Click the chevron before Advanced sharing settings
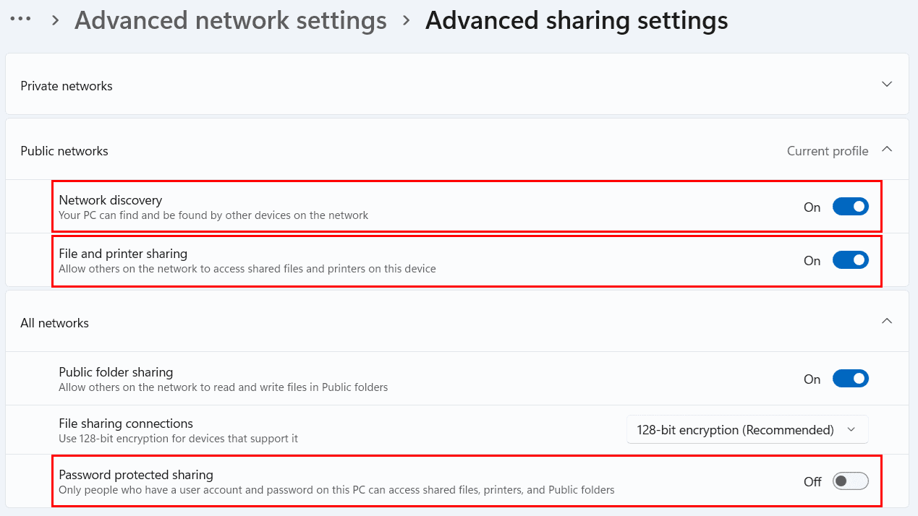This screenshot has height=516, width=918. tap(407, 21)
